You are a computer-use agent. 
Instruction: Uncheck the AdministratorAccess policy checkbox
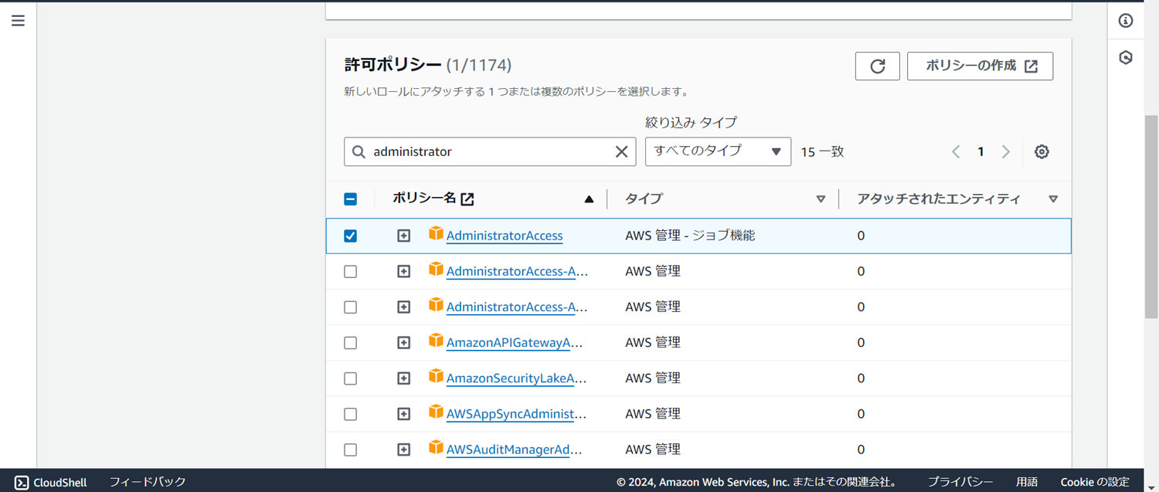[x=350, y=236]
